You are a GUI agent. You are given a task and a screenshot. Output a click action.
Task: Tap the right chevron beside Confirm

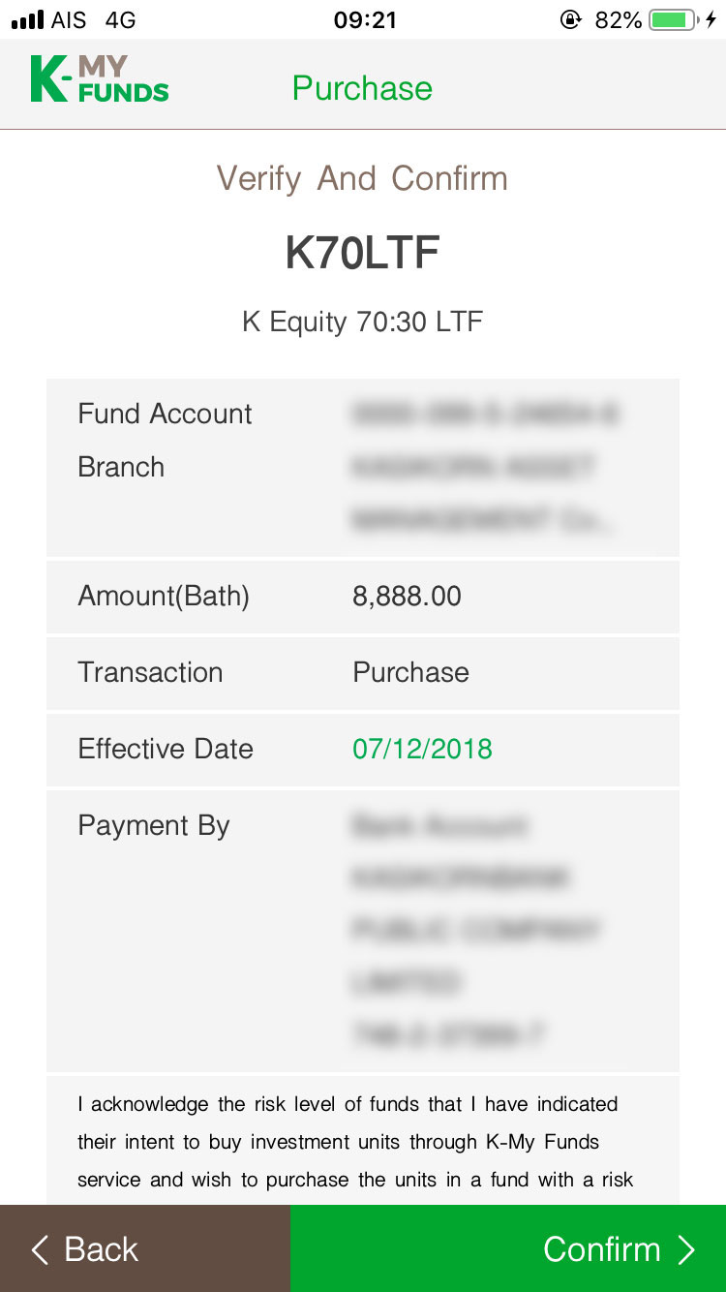click(x=686, y=1249)
